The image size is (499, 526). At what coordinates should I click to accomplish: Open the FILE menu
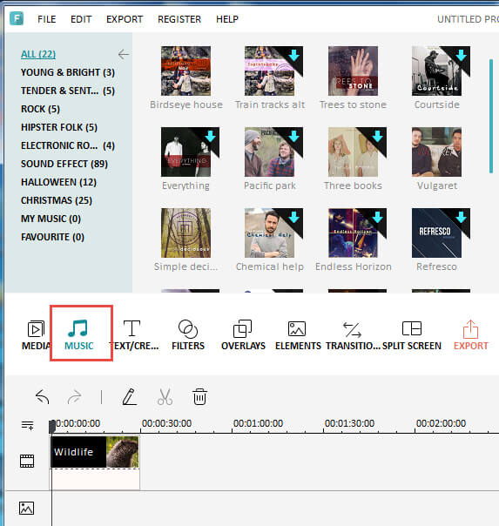coord(47,19)
